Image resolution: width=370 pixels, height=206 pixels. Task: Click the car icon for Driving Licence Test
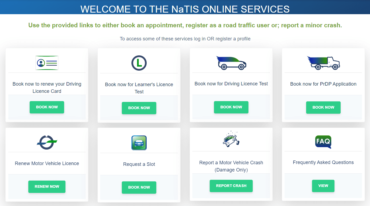coord(231,63)
